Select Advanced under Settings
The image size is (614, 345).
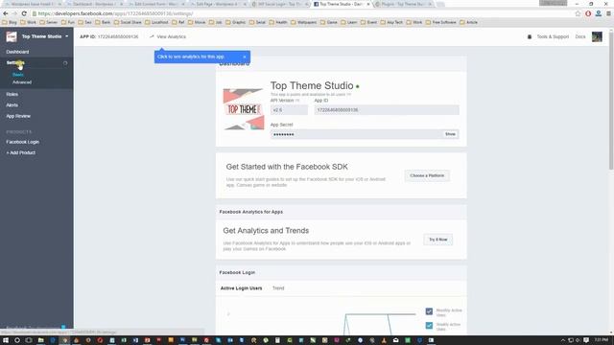[x=22, y=82]
